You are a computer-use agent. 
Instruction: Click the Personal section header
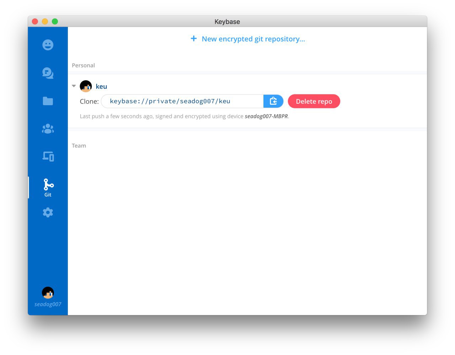pos(83,65)
